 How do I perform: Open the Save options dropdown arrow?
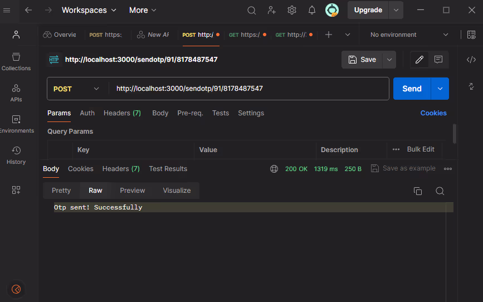389,60
